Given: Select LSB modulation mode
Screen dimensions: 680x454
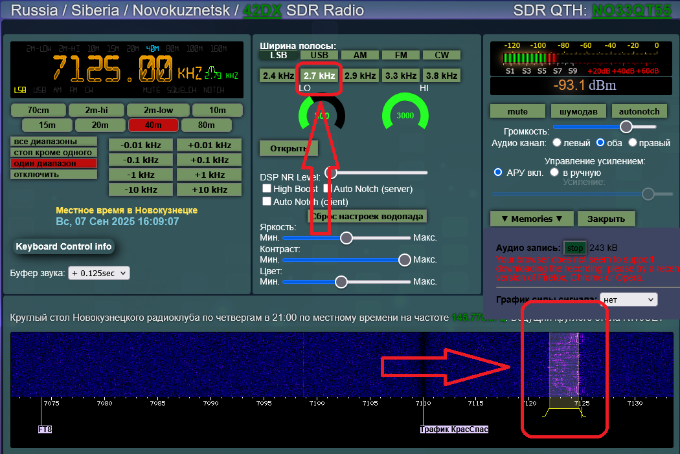Looking at the screenshot, I should click(278, 56).
